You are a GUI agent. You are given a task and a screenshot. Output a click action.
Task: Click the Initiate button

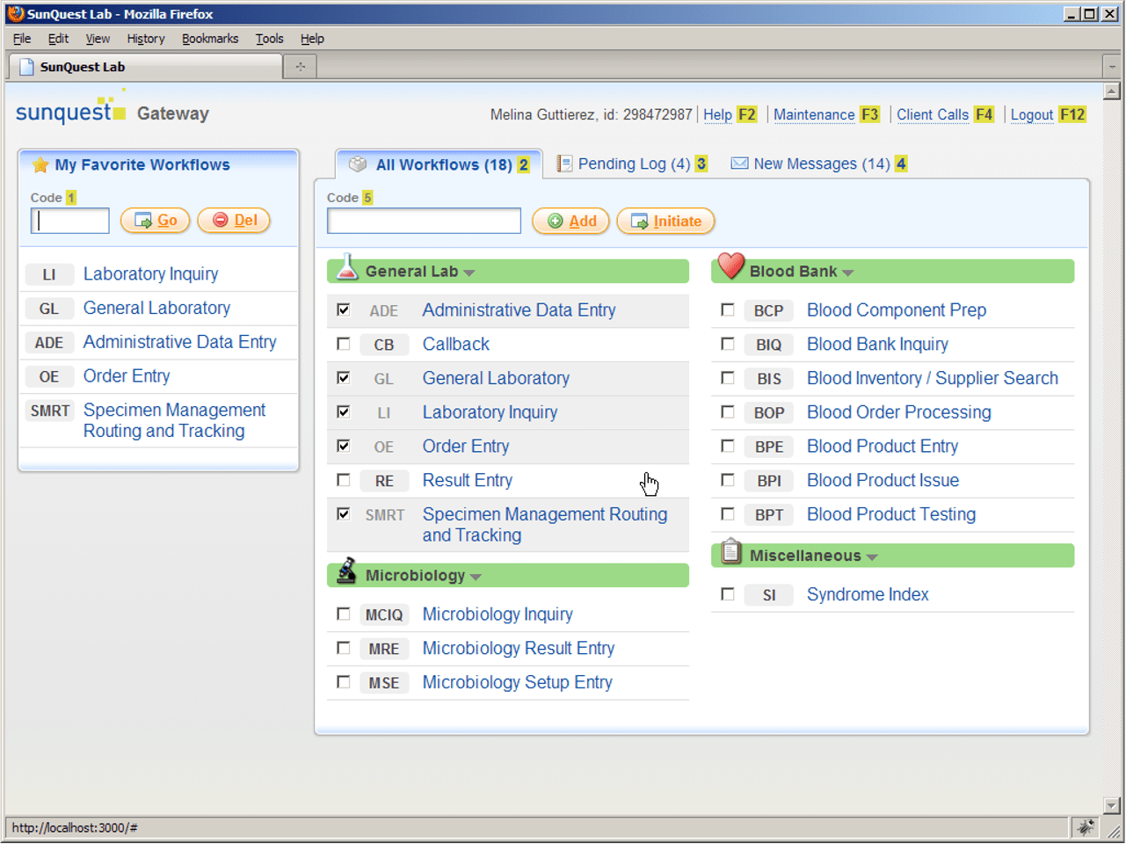coord(666,222)
